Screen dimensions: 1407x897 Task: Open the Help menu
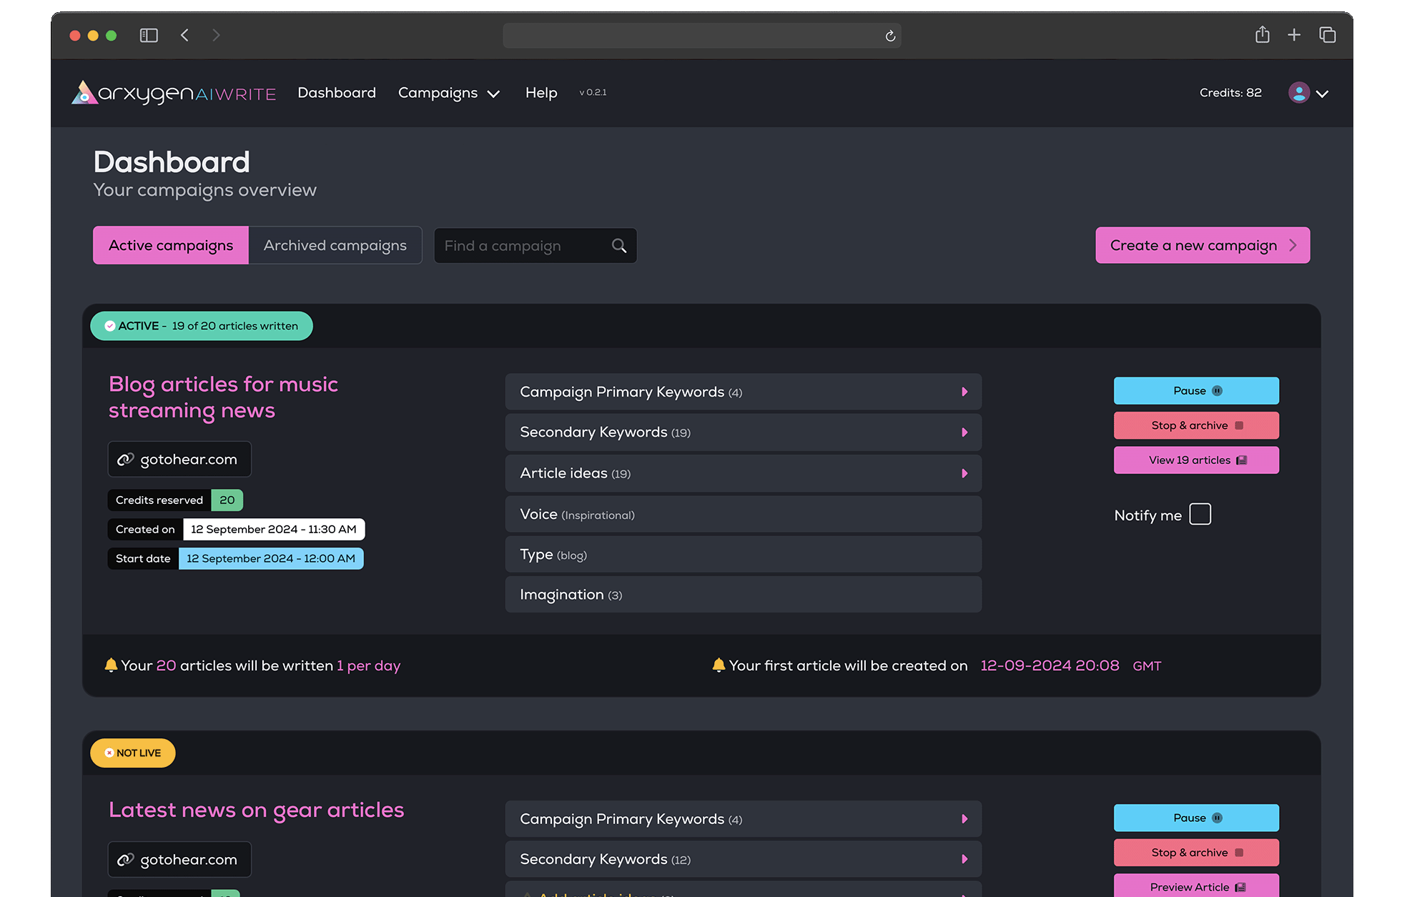(541, 93)
